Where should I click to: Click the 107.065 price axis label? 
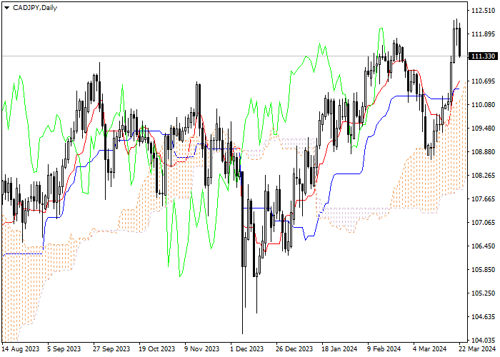pyautogui.click(x=484, y=222)
